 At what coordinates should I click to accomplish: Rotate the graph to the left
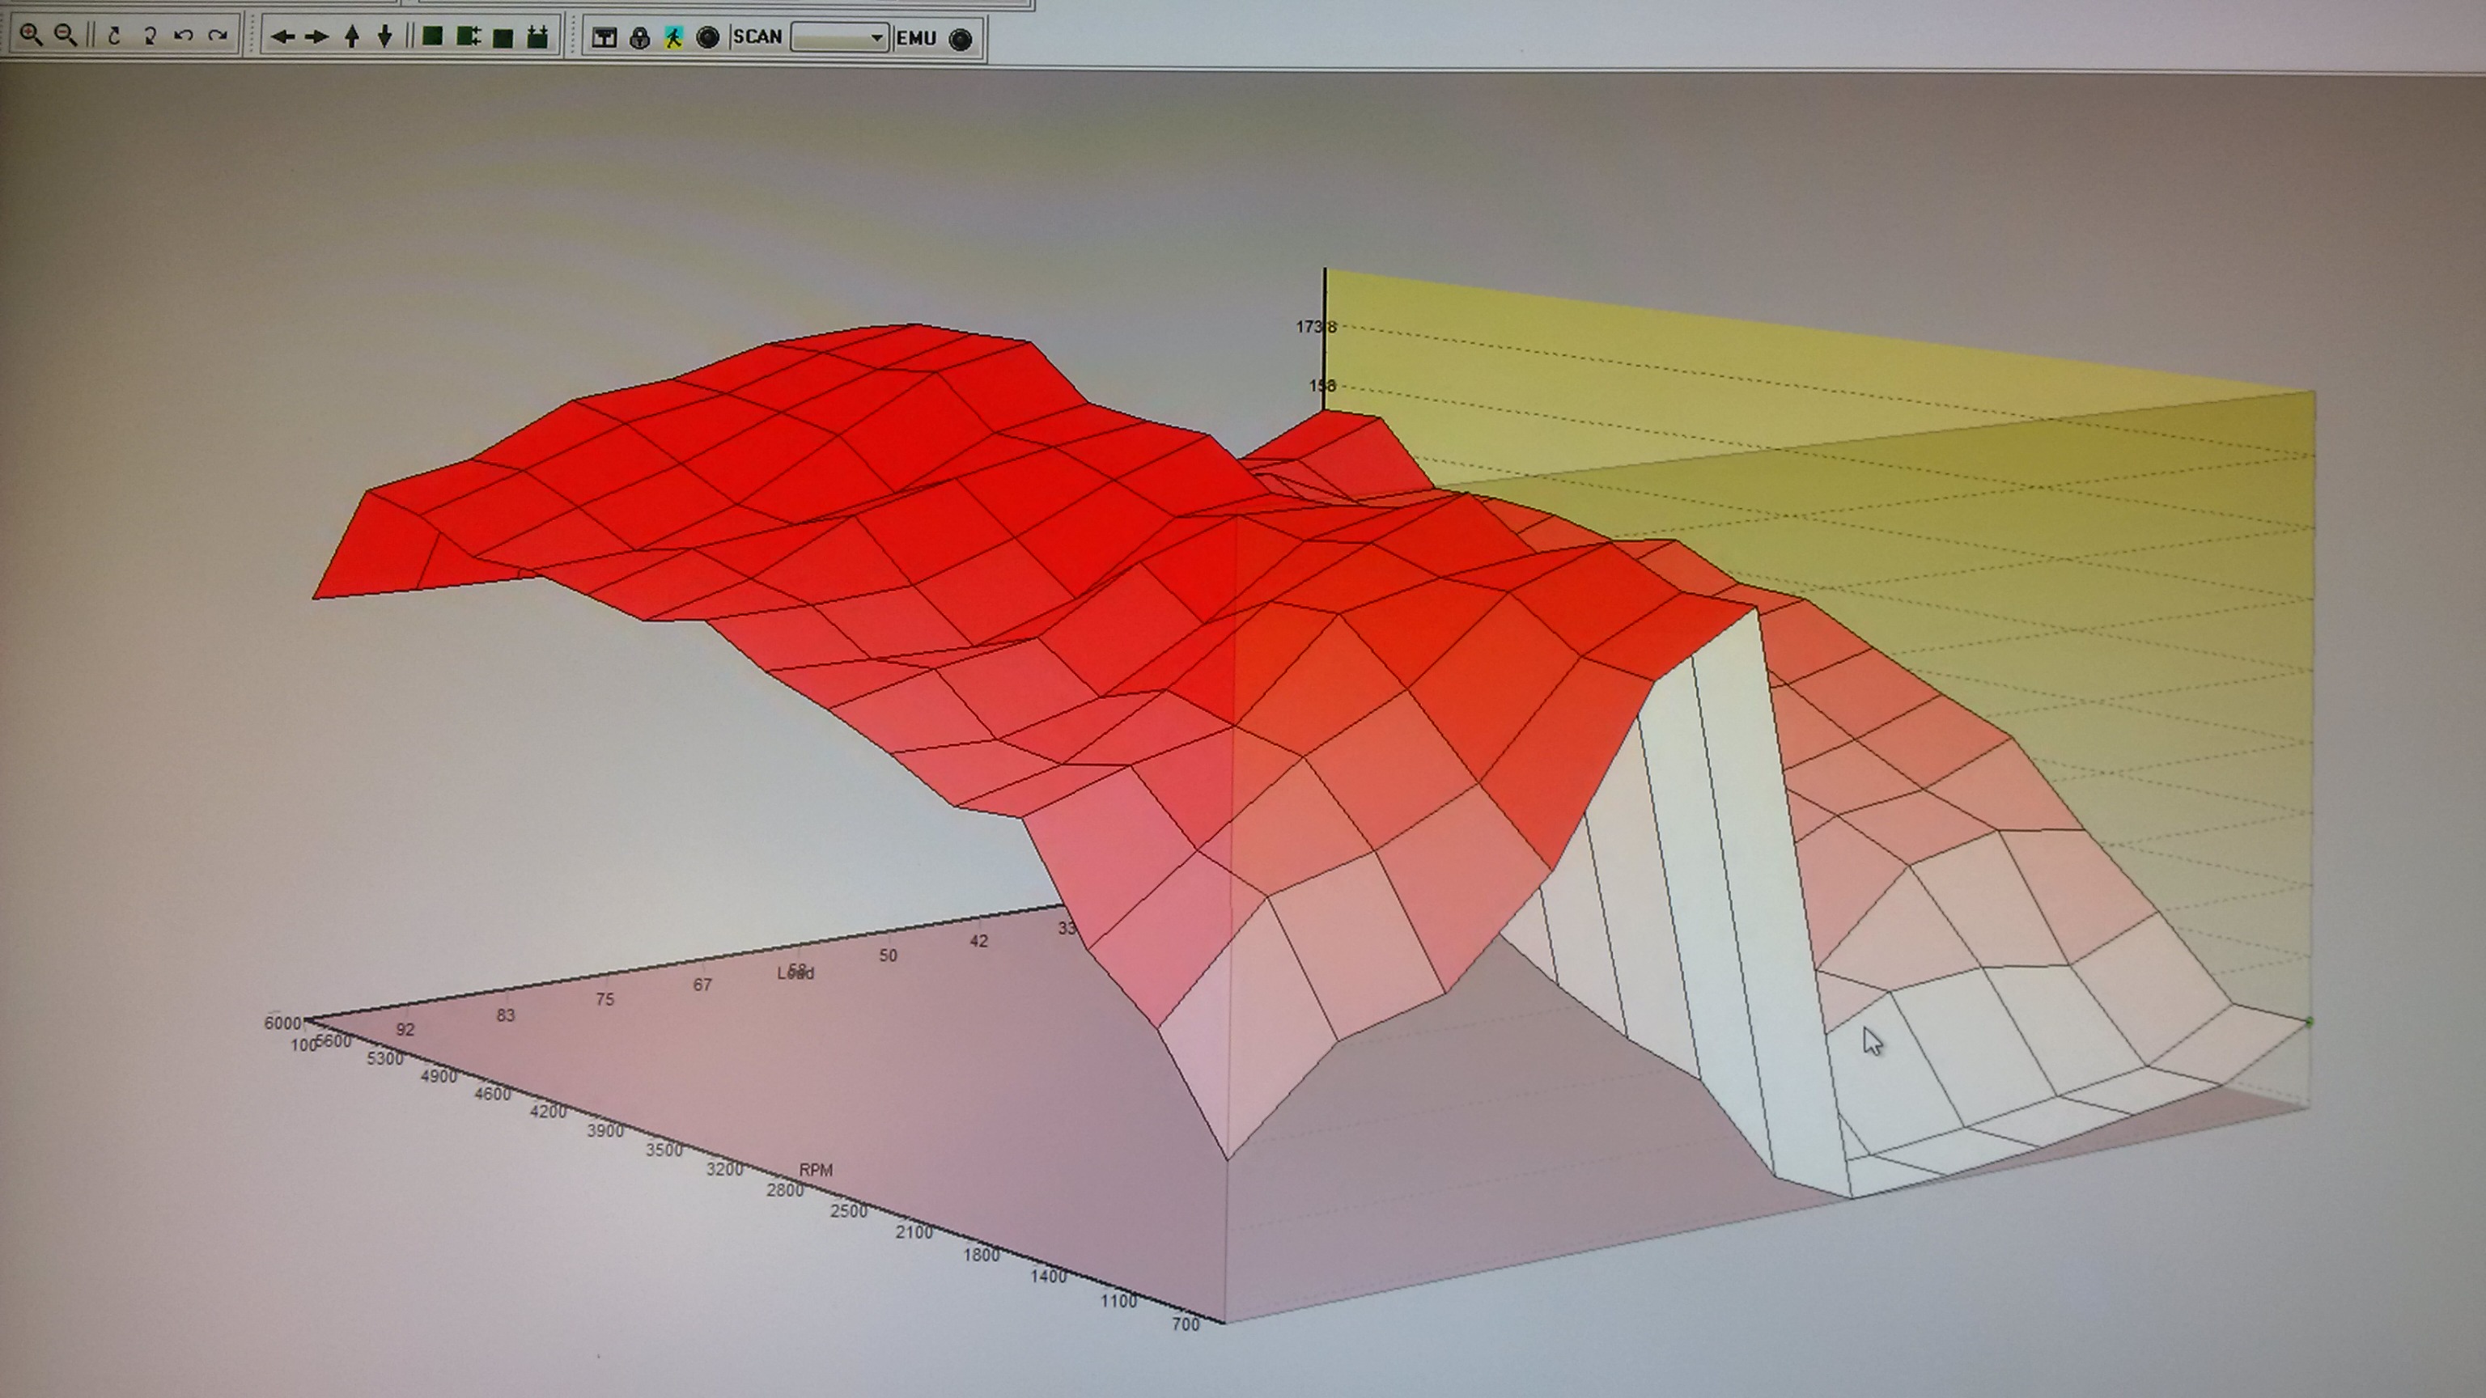coord(184,36)
